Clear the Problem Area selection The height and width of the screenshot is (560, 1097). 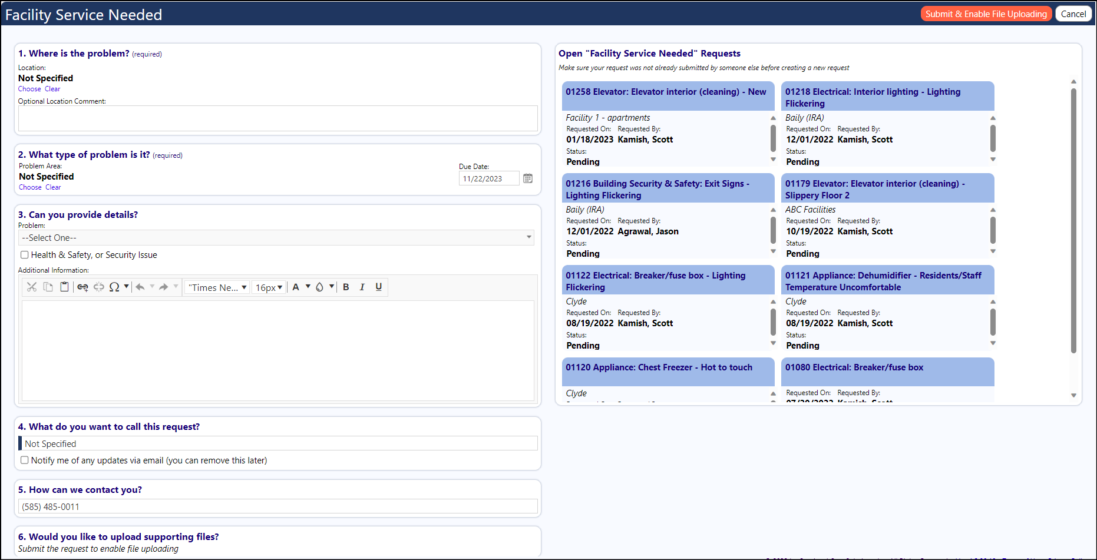pyautogui.click(x=53, y=187)
